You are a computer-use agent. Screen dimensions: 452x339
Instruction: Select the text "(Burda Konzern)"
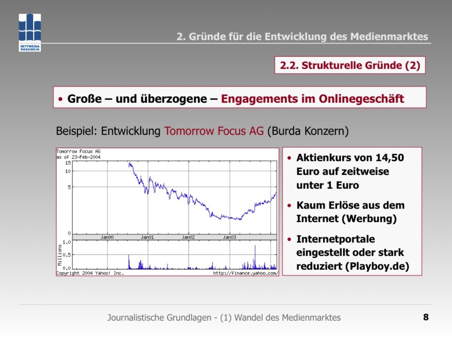click(308, 131)
